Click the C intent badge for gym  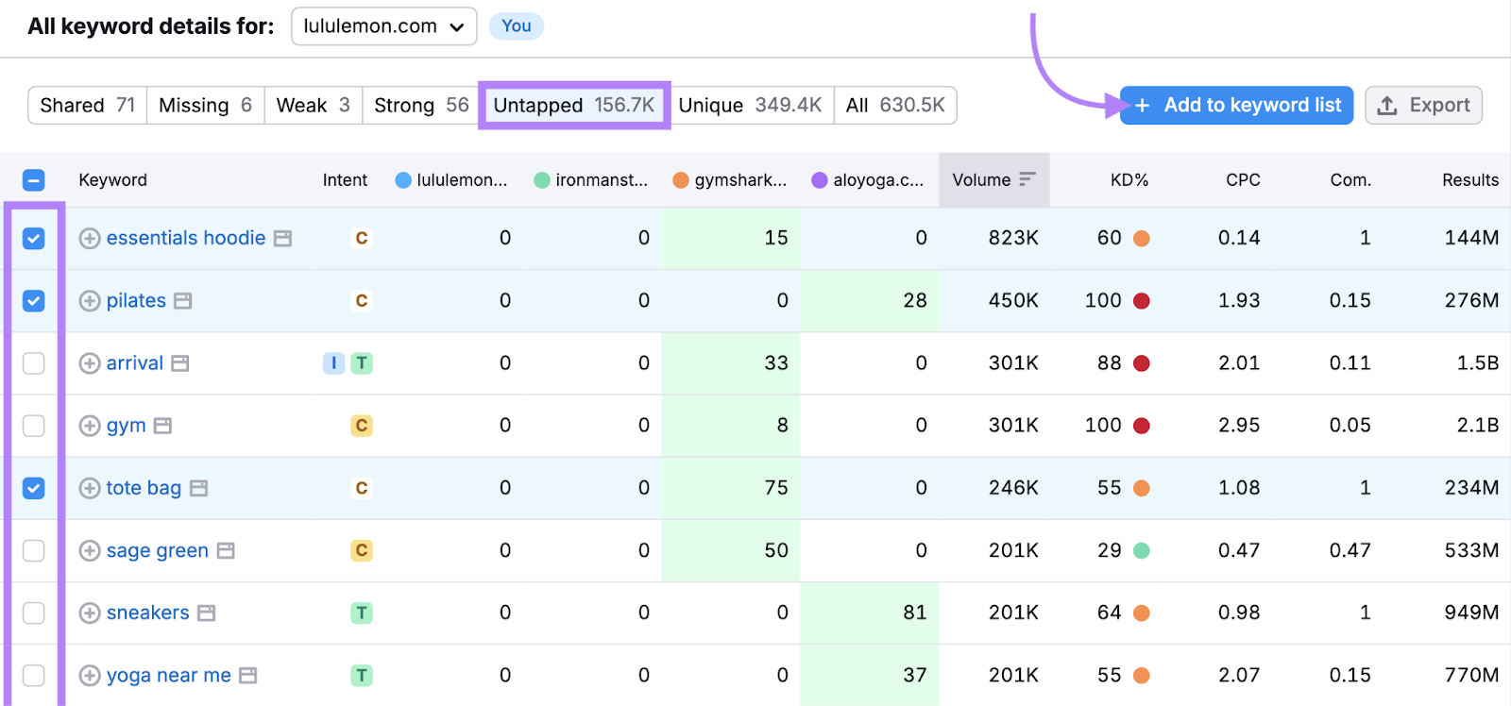click(362, 426)
